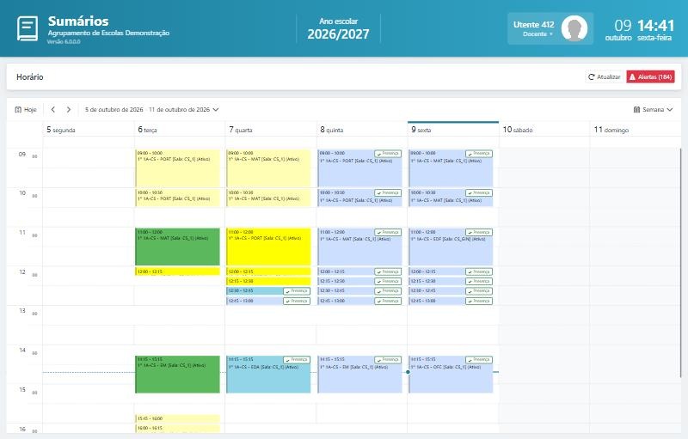Mark Presença for Thursday 12:30-12:45

point(388,291)
